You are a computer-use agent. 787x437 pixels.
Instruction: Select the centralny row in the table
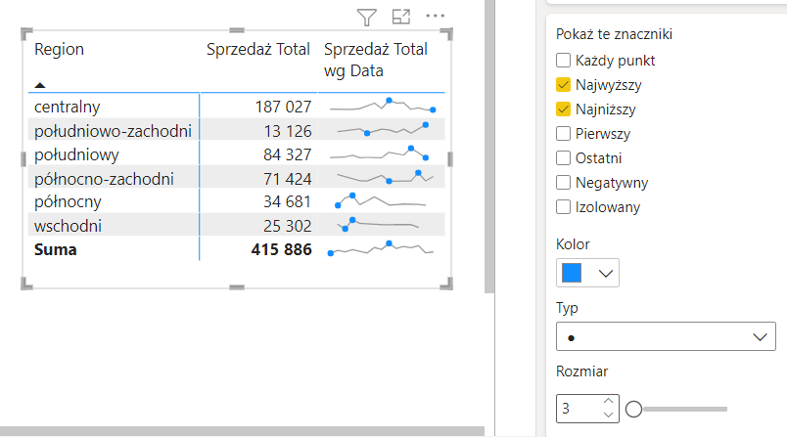(x=67, y=106)
